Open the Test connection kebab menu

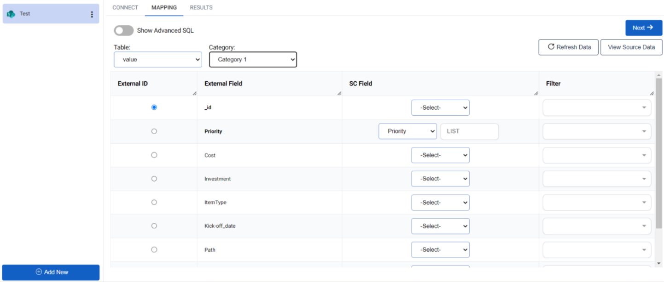tap(91, 13)
